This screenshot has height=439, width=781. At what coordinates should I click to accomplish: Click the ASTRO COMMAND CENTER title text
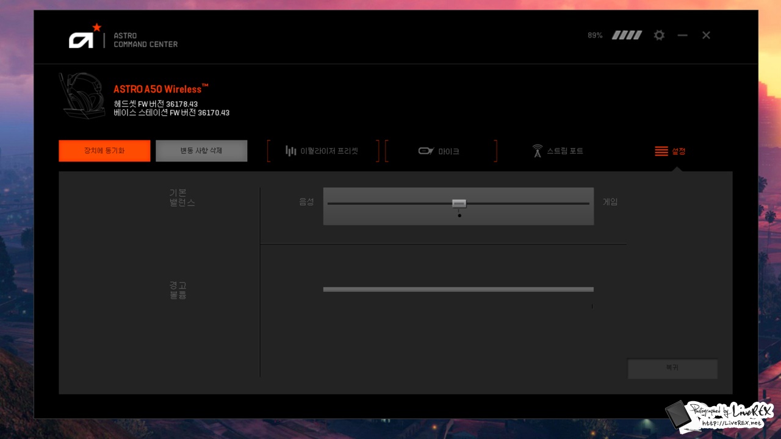145,40
